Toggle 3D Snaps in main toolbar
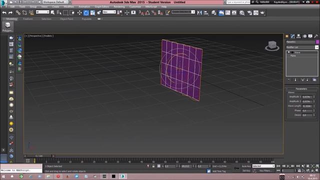The height and width of the screenshot is (180, 320). pyautogui.click(x=141, y=12)
